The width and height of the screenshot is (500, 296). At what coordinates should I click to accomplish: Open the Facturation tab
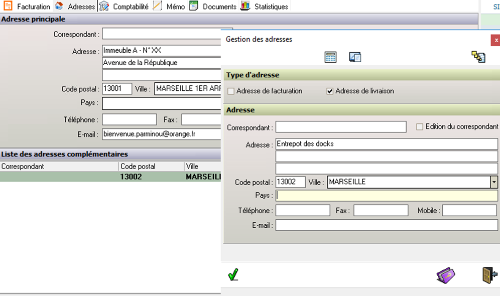(x=34, y=7)
